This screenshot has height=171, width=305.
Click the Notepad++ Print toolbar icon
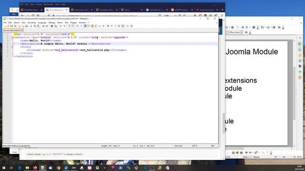point(26,26)
